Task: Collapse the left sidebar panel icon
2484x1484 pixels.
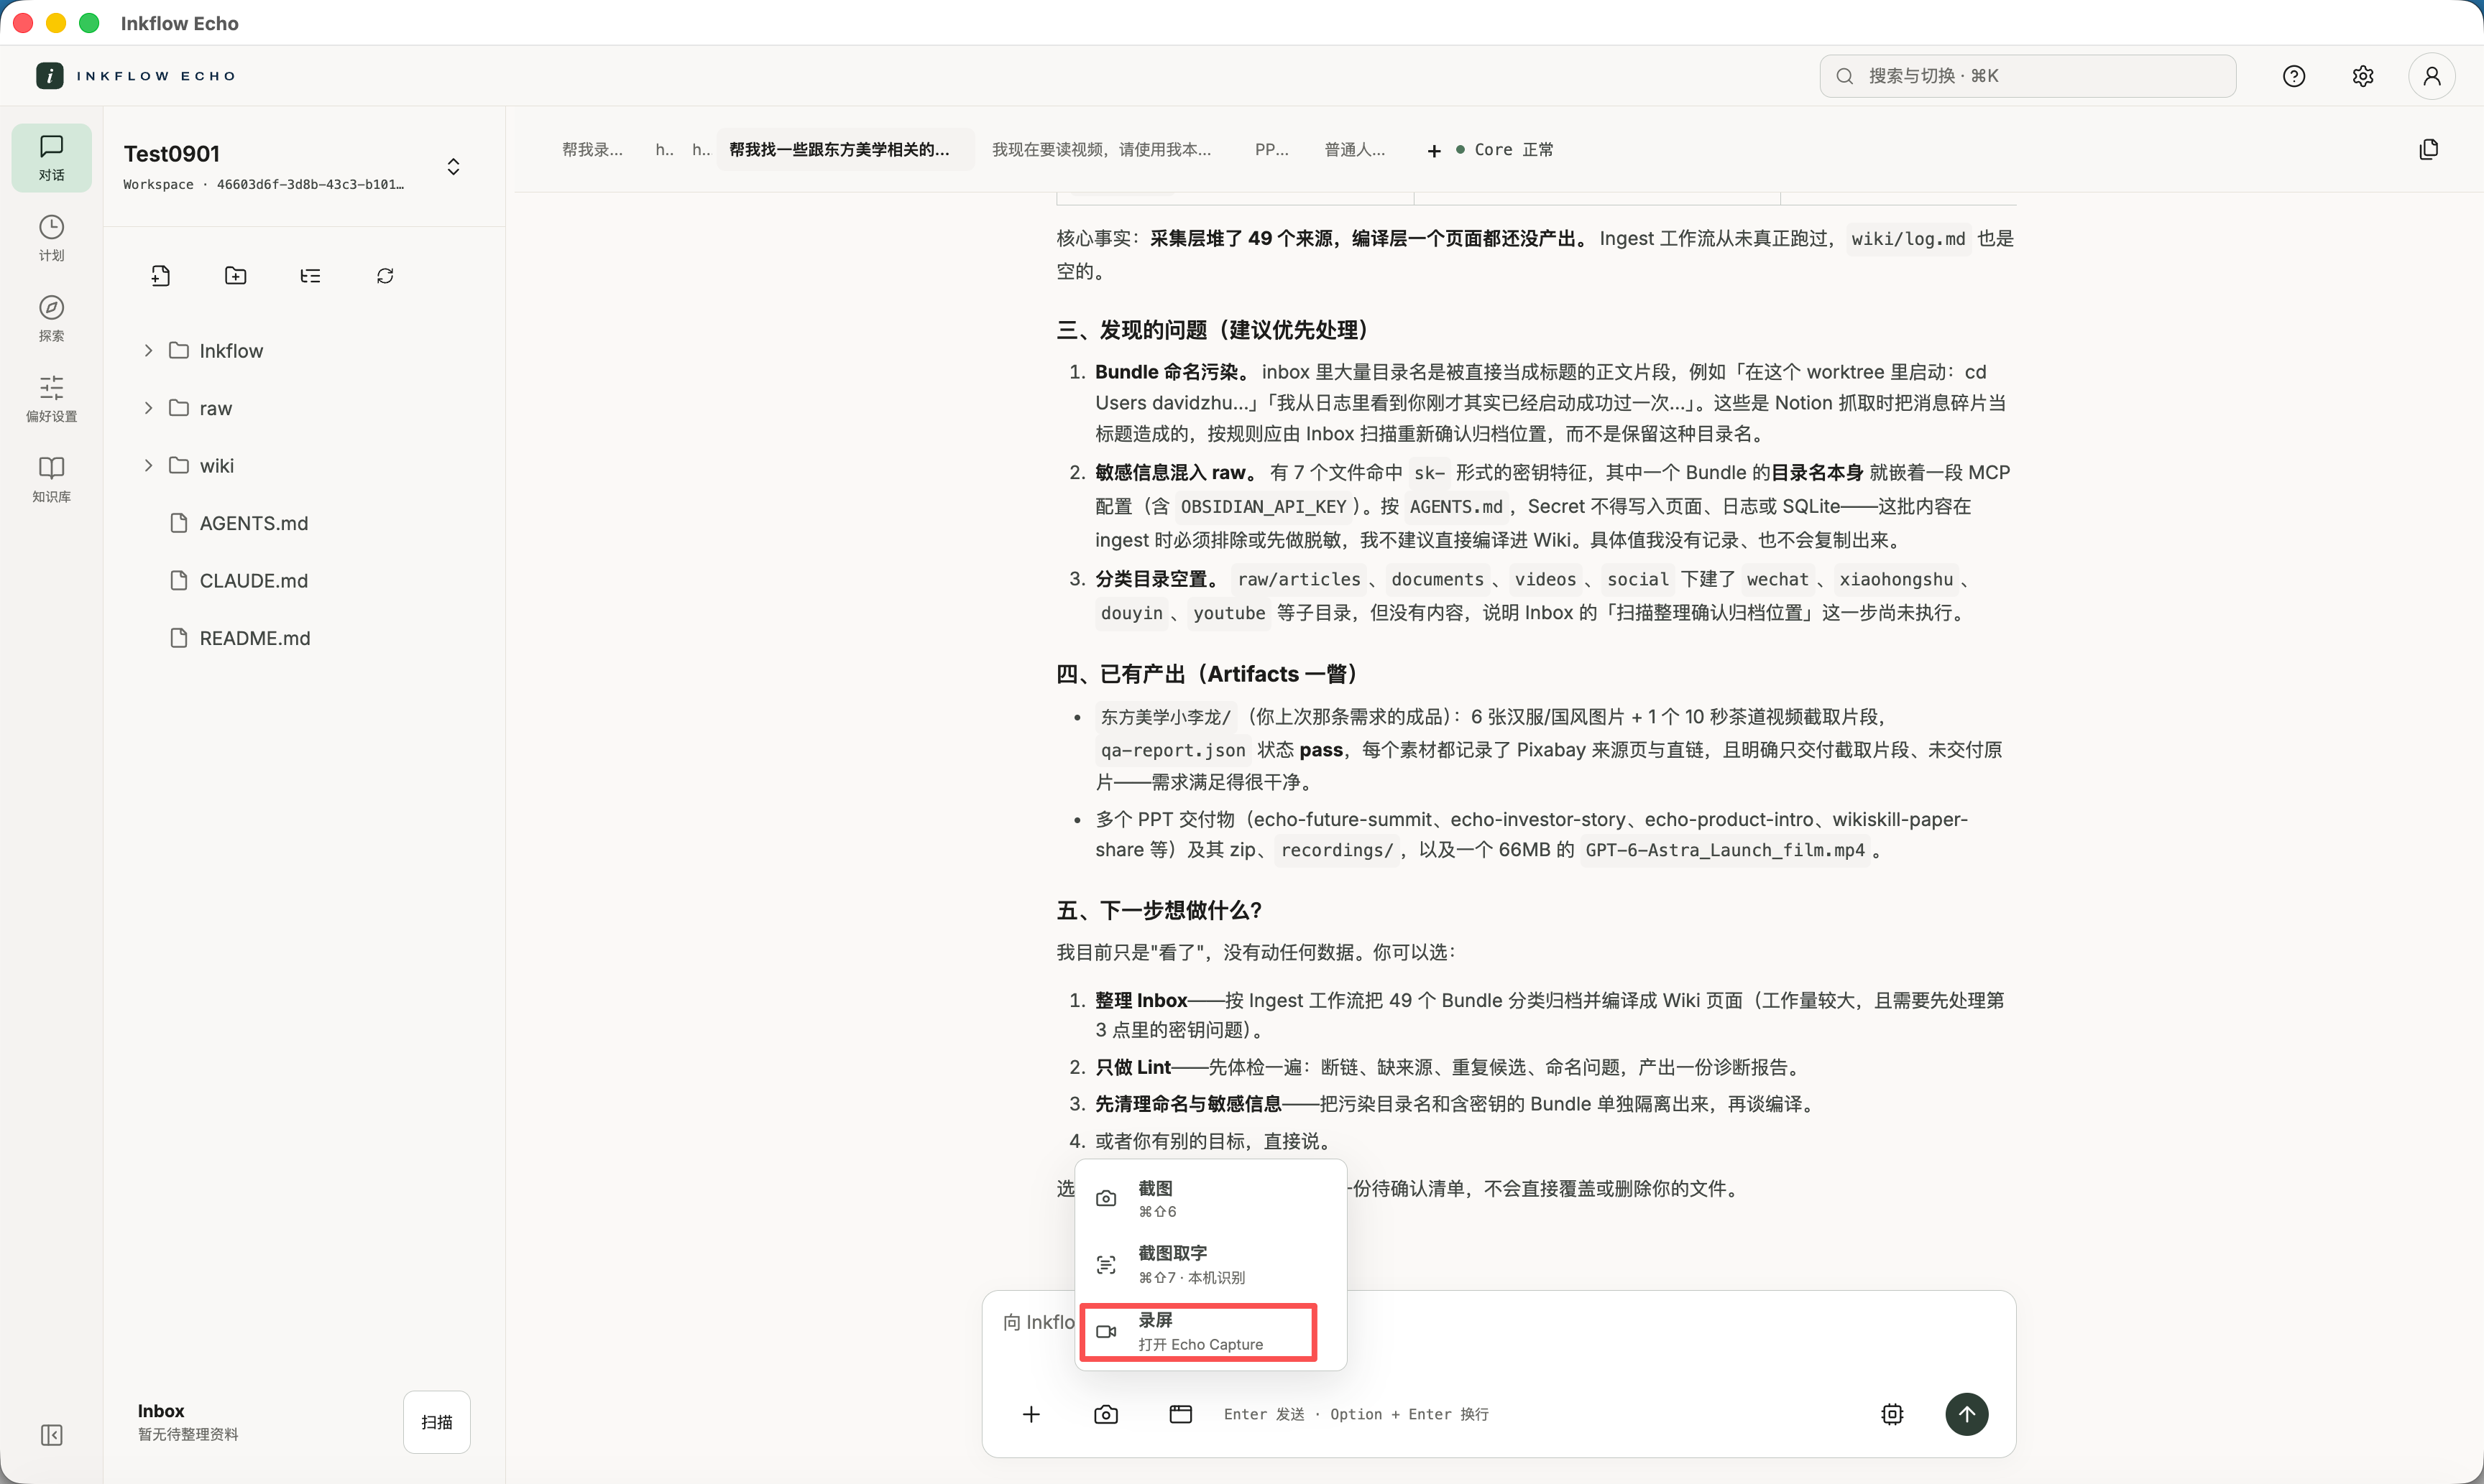Action: [x=51, y=1435]
